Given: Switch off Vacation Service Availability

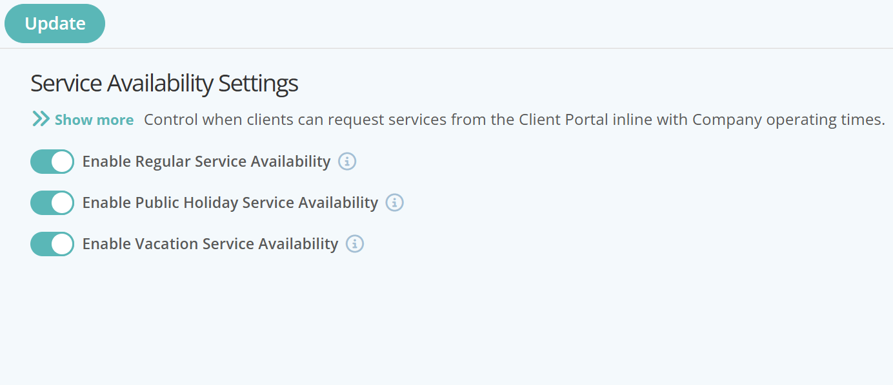Looking at the screenshot, I should pos(52,244).
